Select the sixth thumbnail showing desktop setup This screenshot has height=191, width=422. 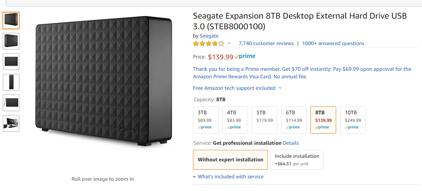coord(11,123)
